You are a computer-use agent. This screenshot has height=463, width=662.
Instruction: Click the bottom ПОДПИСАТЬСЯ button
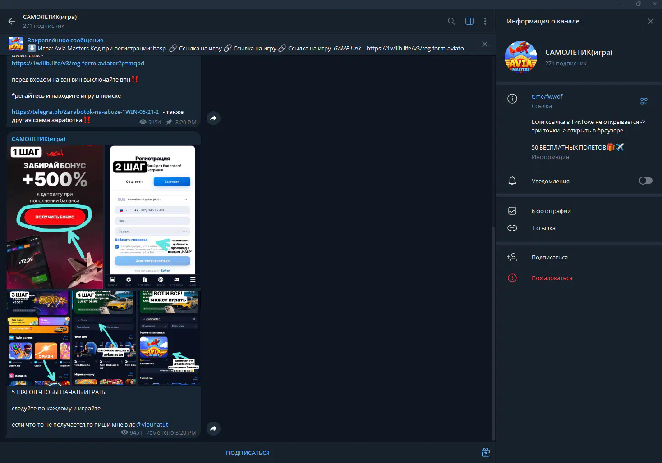tap(248, 453)
